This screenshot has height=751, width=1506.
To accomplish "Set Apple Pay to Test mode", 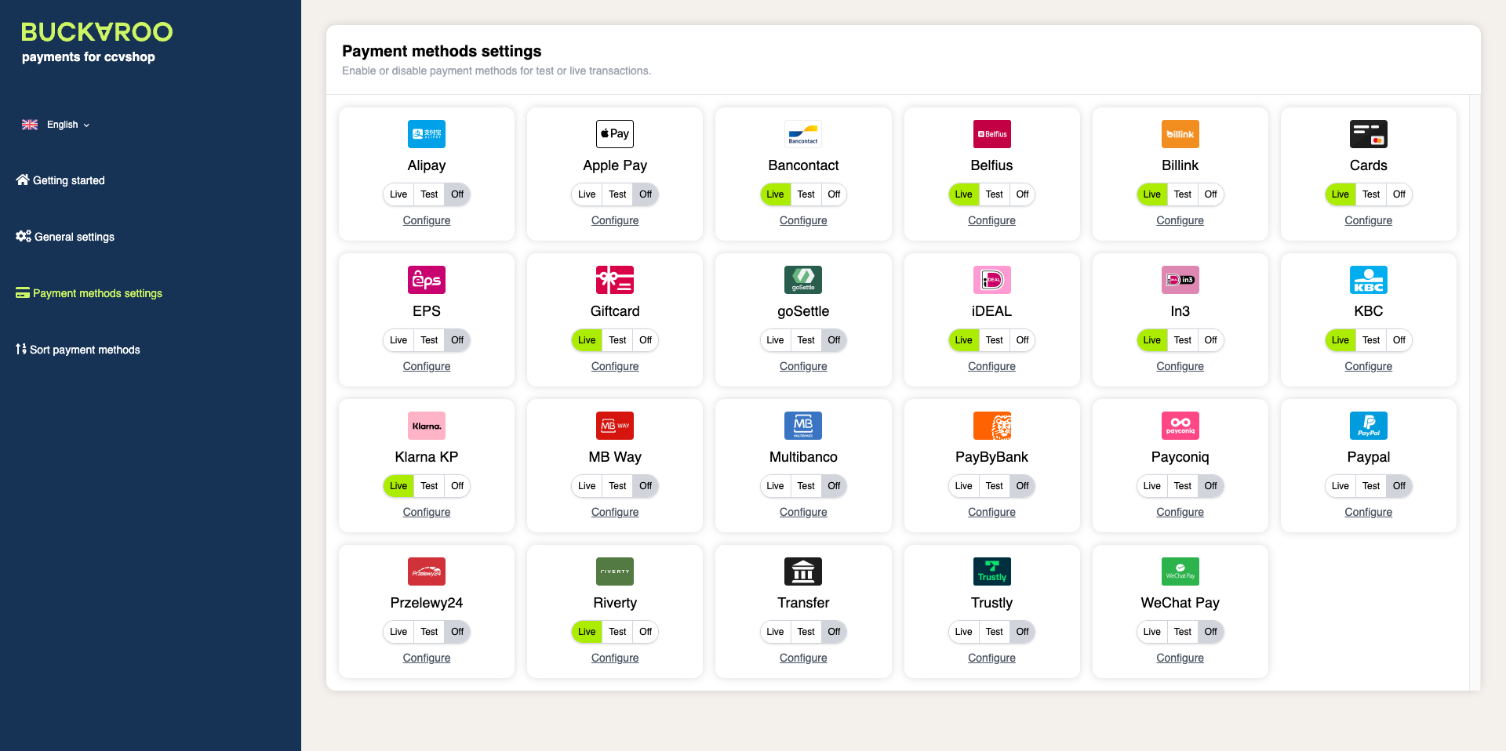I will pos(617,194).
